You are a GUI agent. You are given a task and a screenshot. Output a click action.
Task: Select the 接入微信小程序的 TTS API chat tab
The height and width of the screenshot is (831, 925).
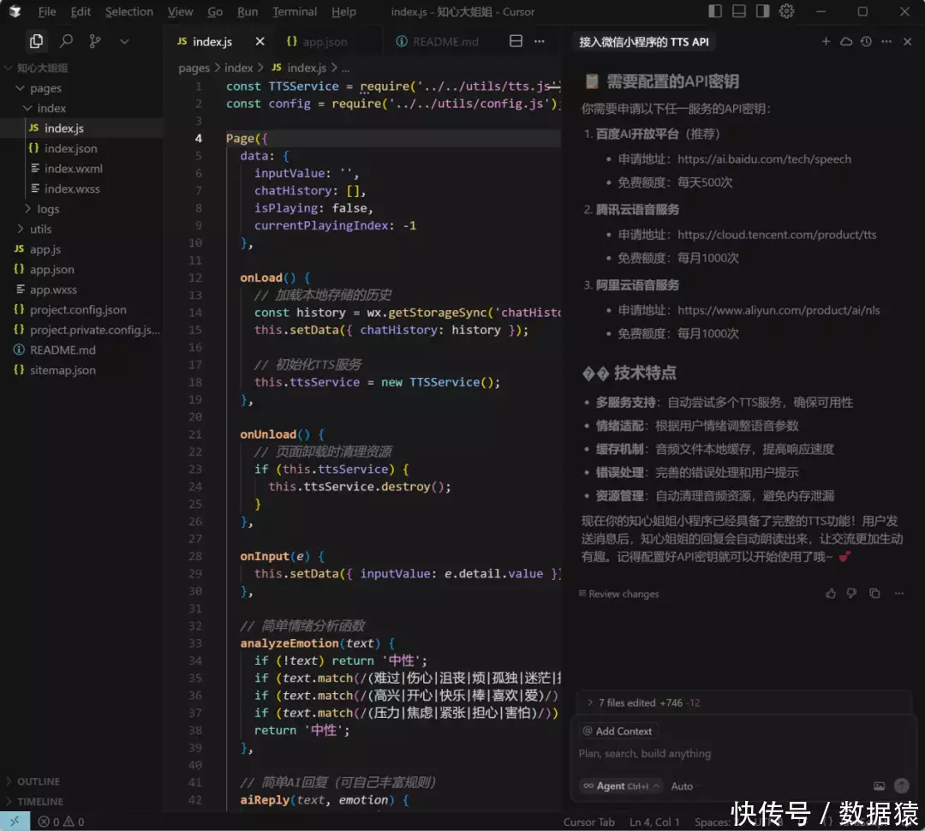coord(643,42)
